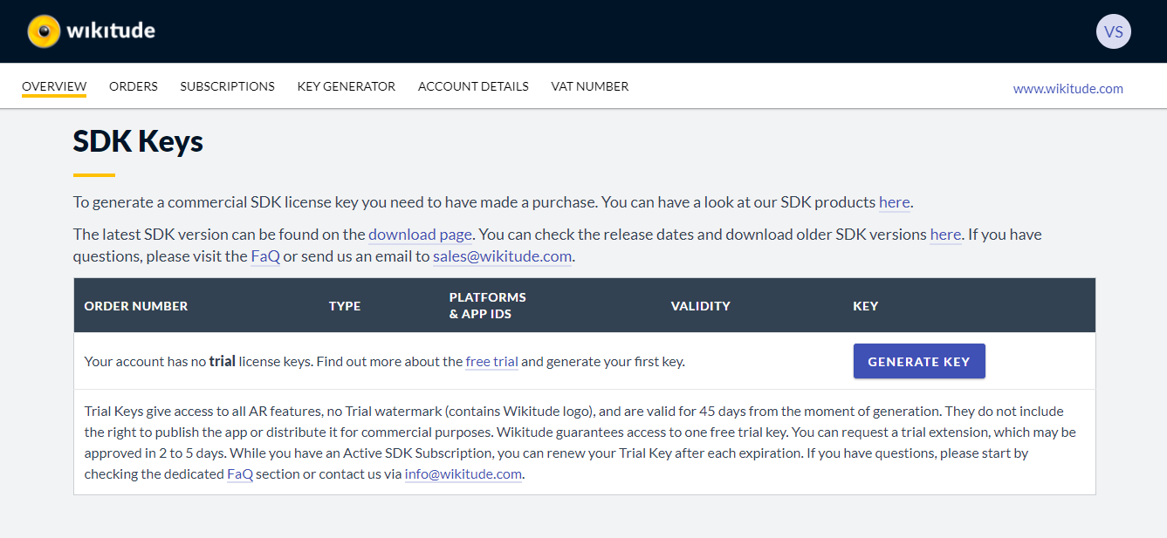This screenshot has height=538, width=1167.
Task: Open the download page link
Action: (x=420, y=234)
